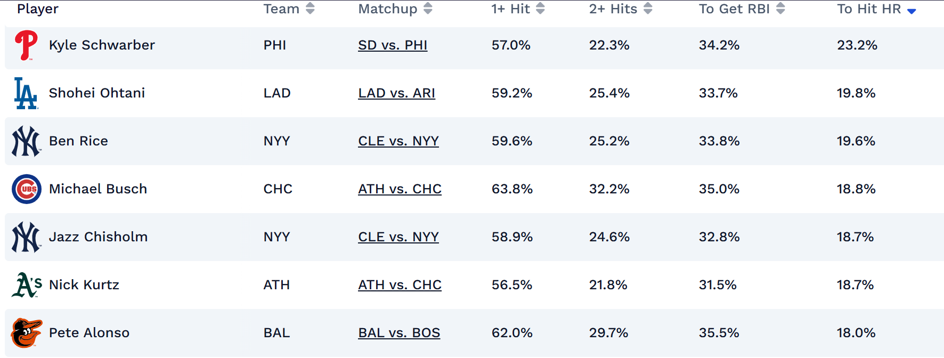The width and height of the screenshot is (944, 358).
Task: Click the Yankees logo beside Ben Rice
Action: (26, 141)
